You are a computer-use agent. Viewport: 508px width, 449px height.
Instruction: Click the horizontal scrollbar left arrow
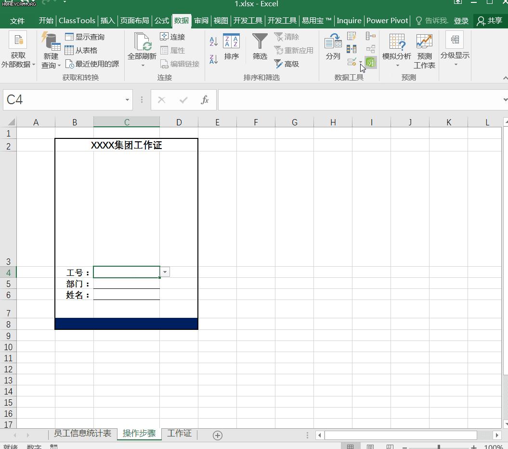coord(320,435)
